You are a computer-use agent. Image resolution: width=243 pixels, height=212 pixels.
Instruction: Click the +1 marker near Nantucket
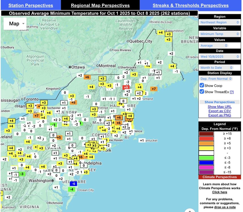[x=142, y=140]
